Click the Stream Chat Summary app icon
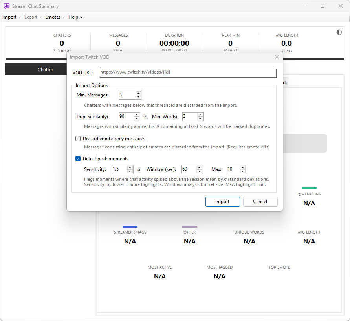This screenshot has width=350, height=321. [x=6, y=6]
